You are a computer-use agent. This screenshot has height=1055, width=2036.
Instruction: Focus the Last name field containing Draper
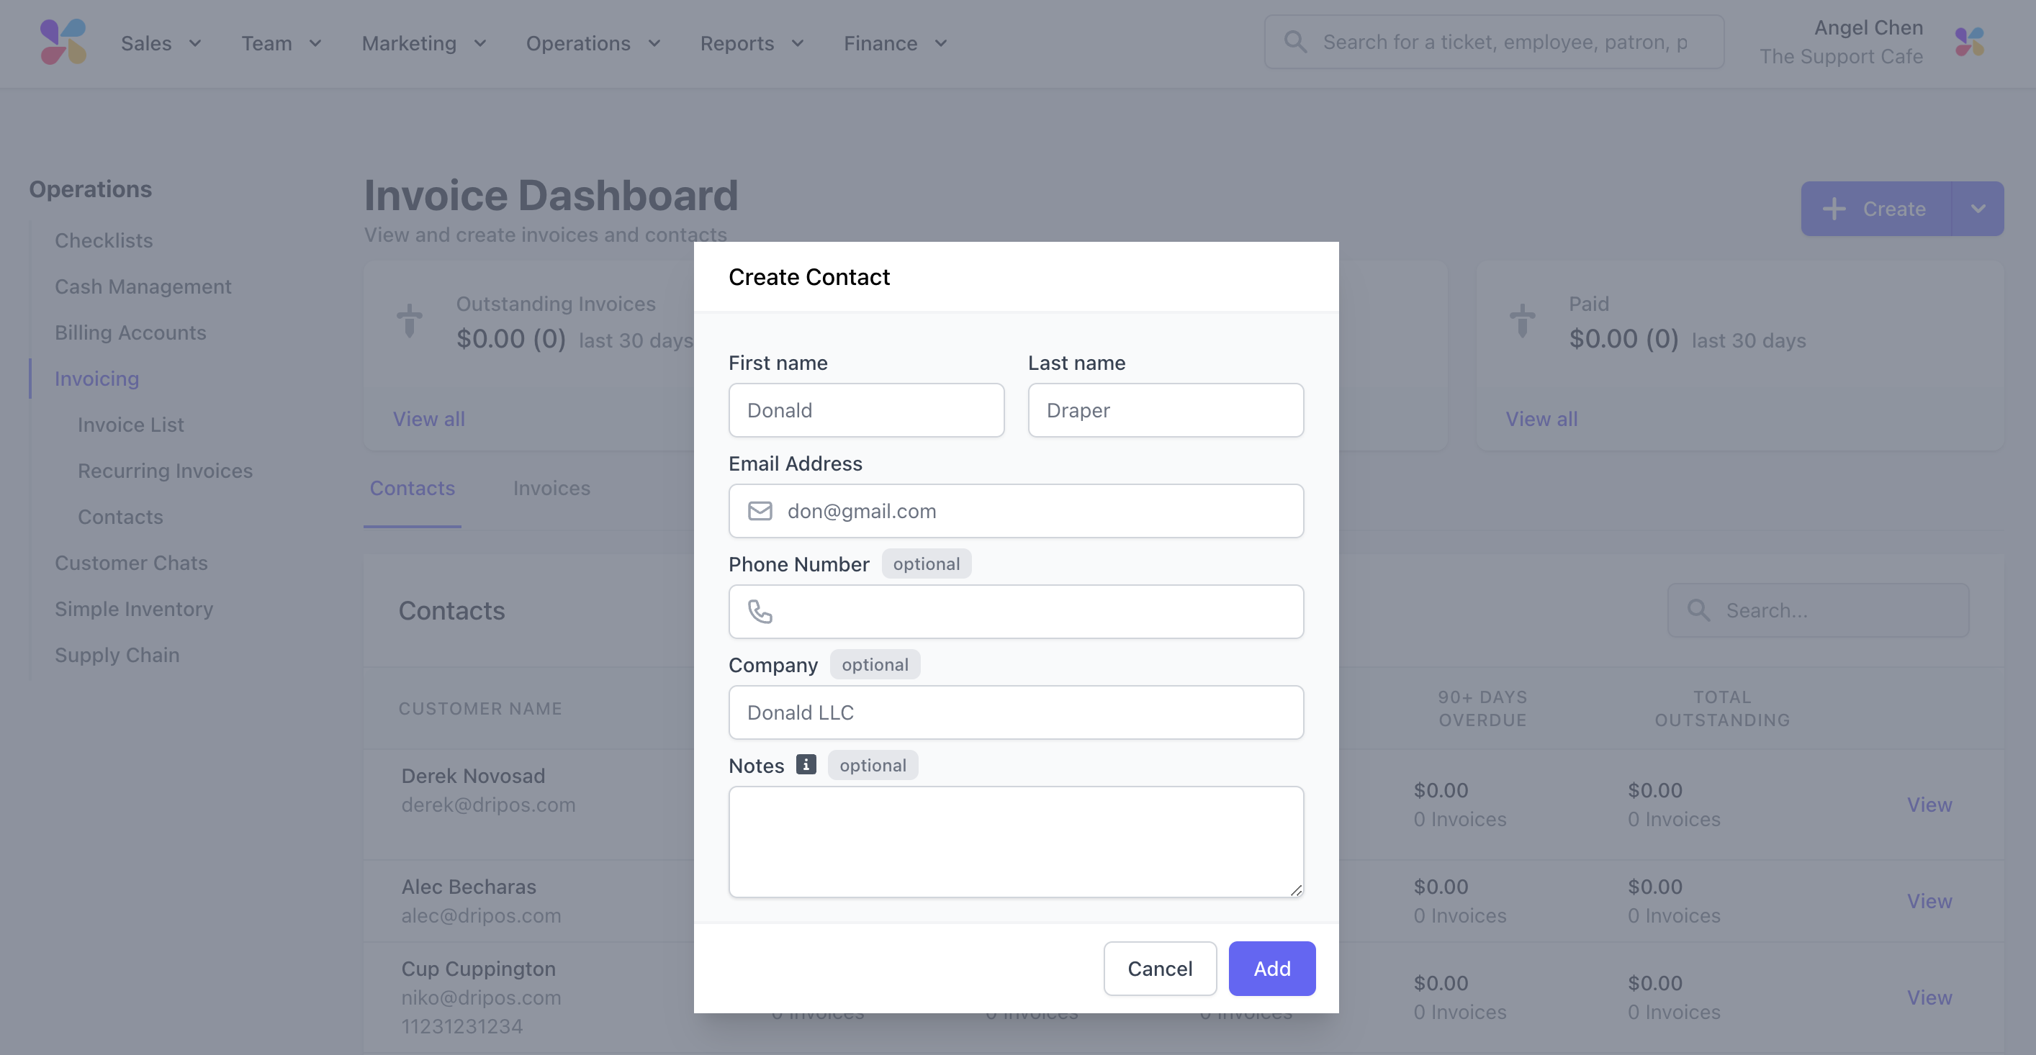(1166, 410)
